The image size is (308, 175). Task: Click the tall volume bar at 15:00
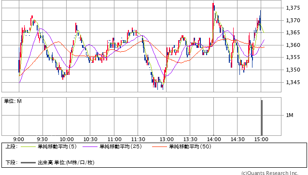pos(262,117)
